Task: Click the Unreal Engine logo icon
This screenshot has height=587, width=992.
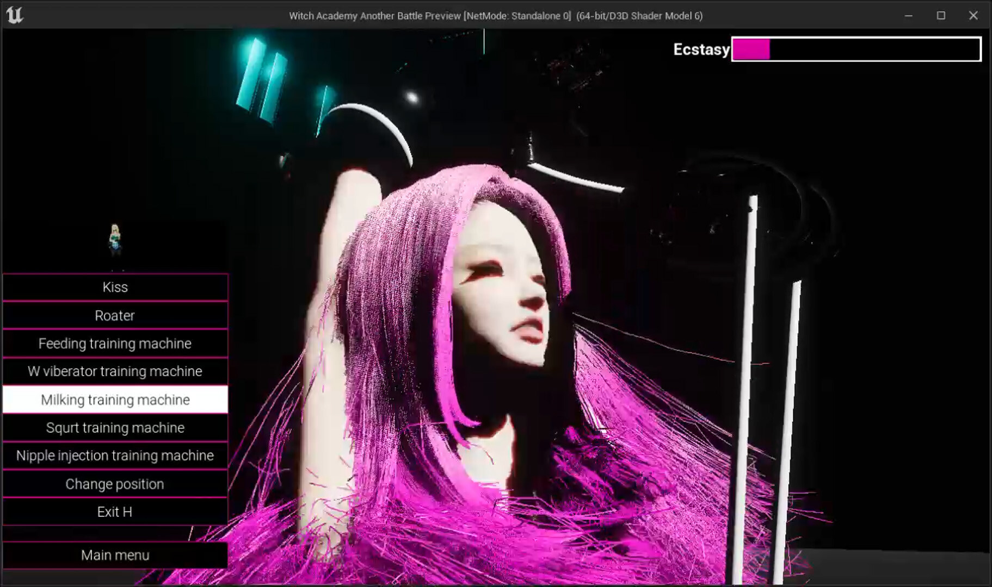Action: (14, 15)
